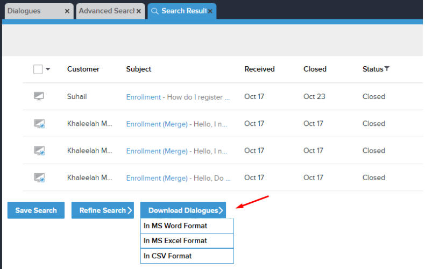Click the Status column filter icon
This screenshot has width=425, height=269.
tap(387, 69)
